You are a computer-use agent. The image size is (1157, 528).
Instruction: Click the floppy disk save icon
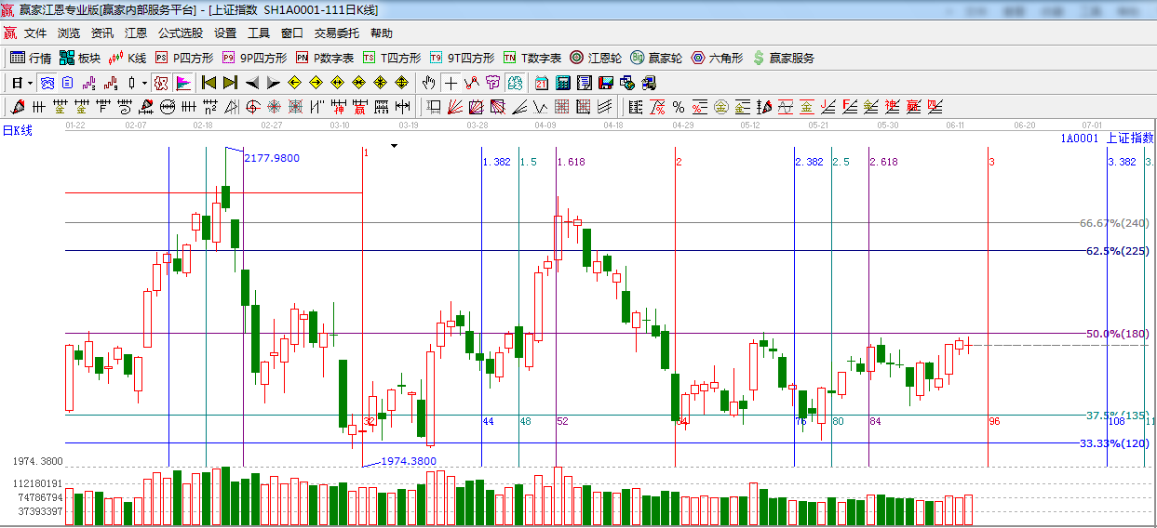pyautogui.click(x=606, y=83)
